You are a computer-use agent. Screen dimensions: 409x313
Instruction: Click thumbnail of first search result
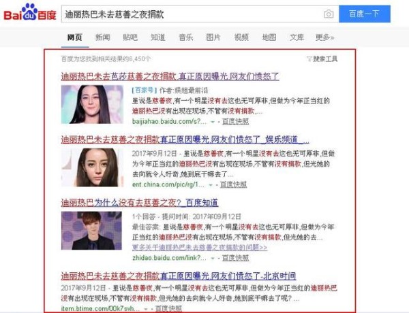[x=92, y=104]
